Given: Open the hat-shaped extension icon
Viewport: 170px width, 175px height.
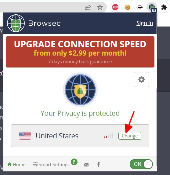Looking at the screenshot, I should point(139,7).
